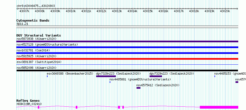Select the black nsv5852098 variant bar
This screenshot has width=246, height=110.
pyautogui.click(x=127, y=70)
